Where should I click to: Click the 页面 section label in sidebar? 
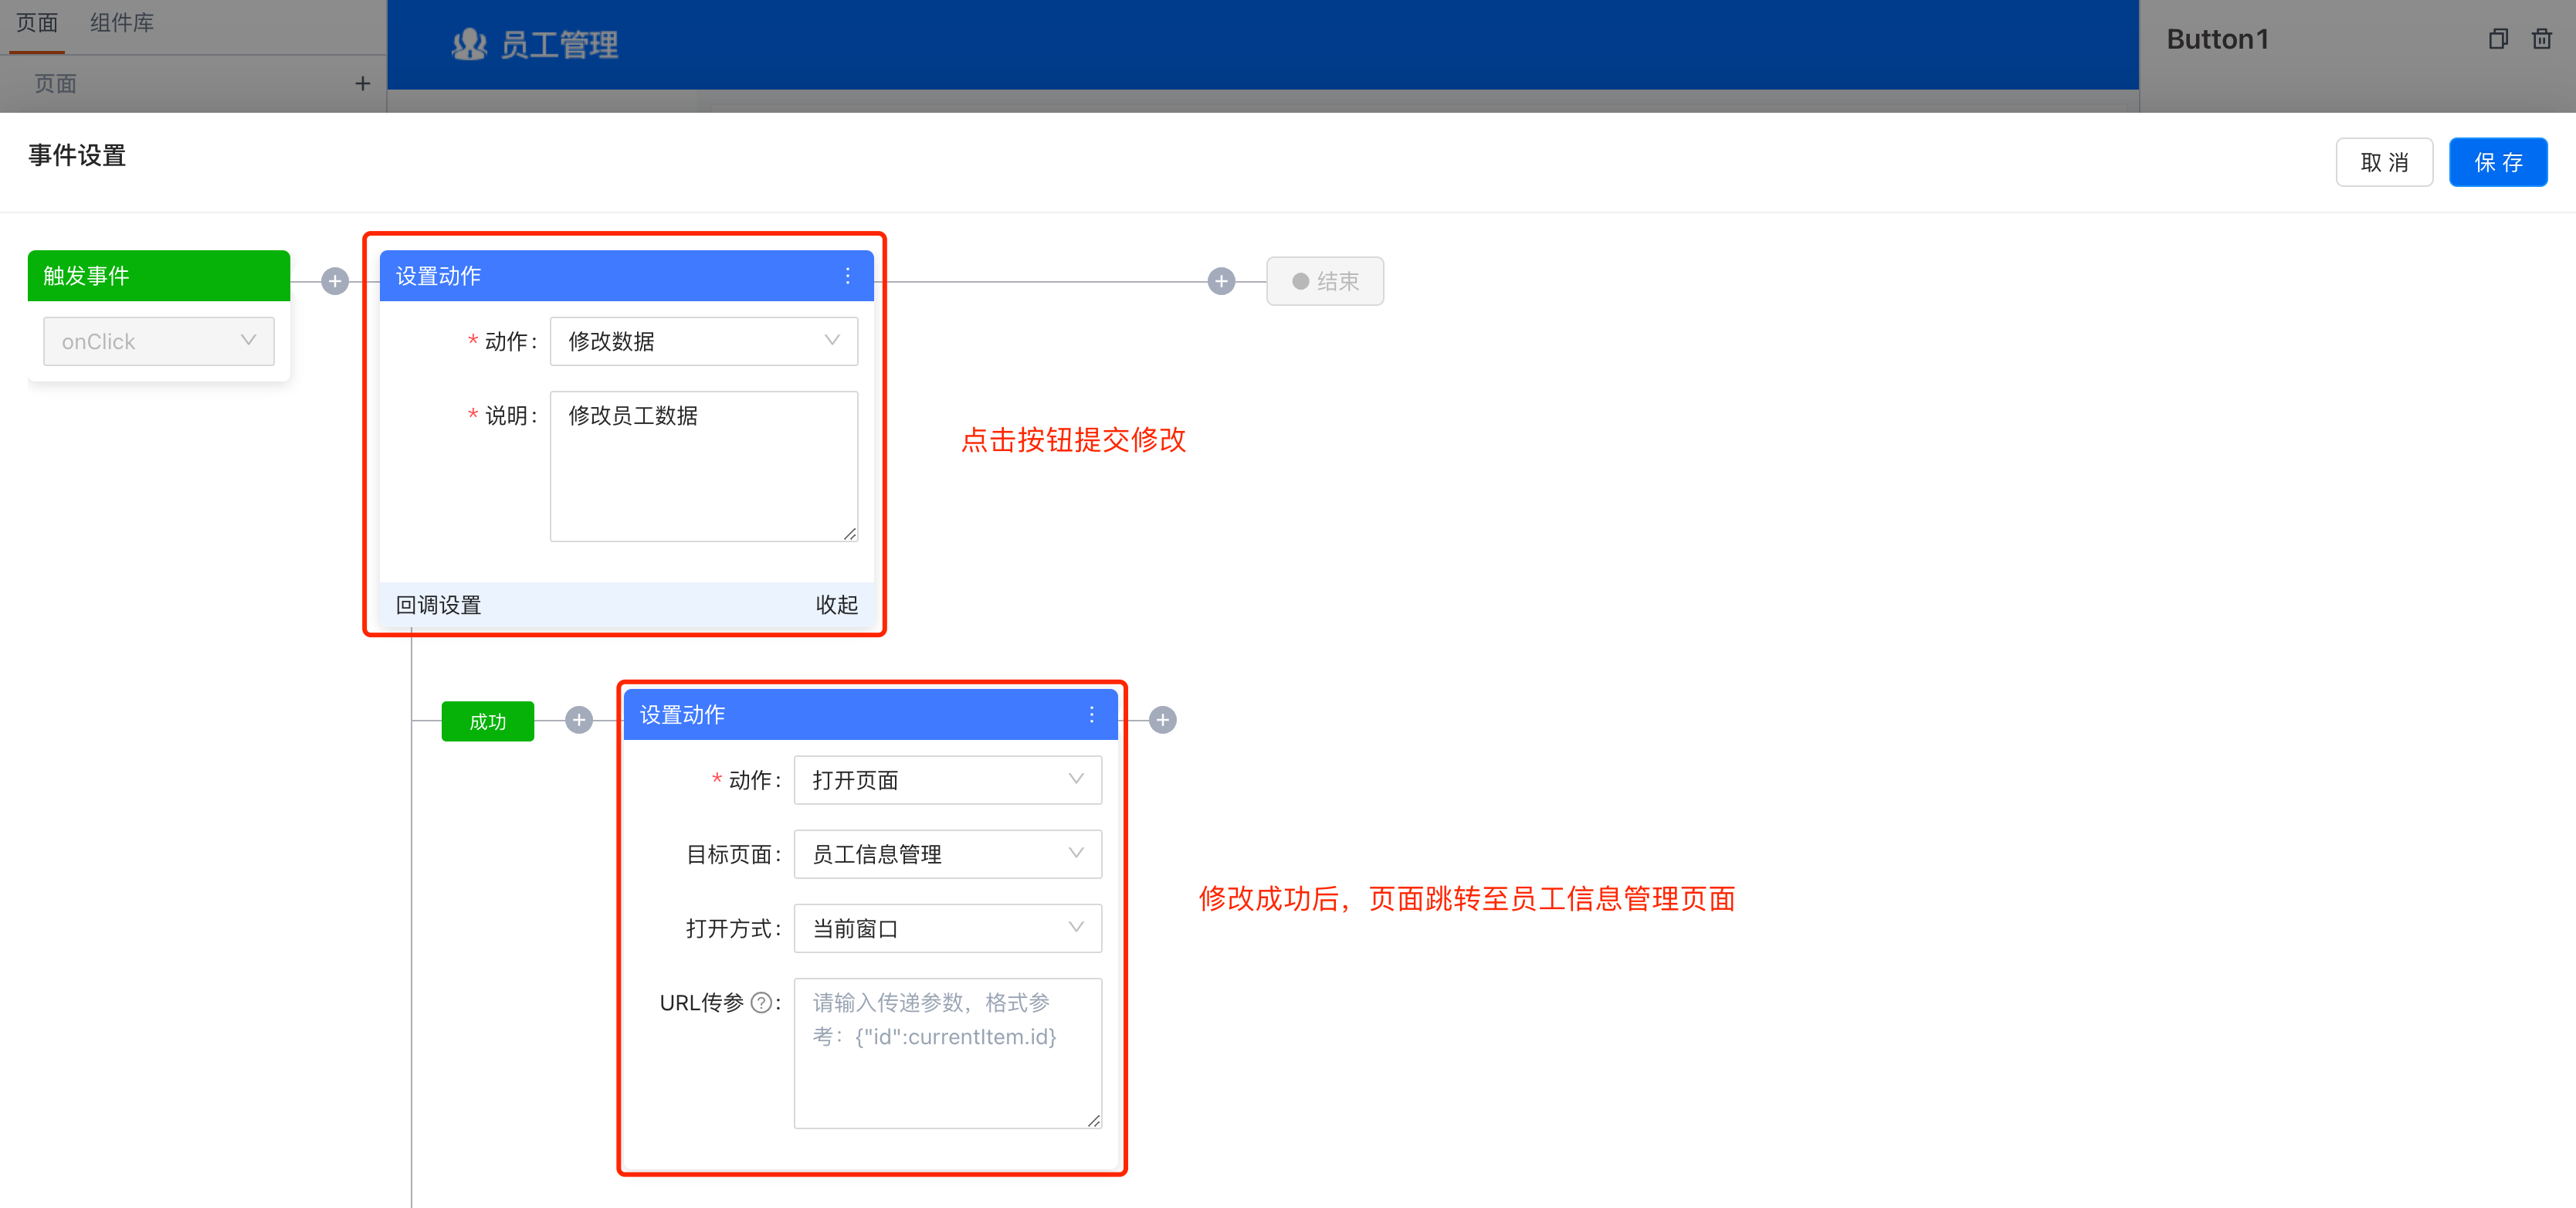tap(56, 84)
